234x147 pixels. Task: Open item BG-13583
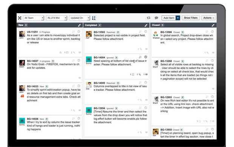[99, 32]
